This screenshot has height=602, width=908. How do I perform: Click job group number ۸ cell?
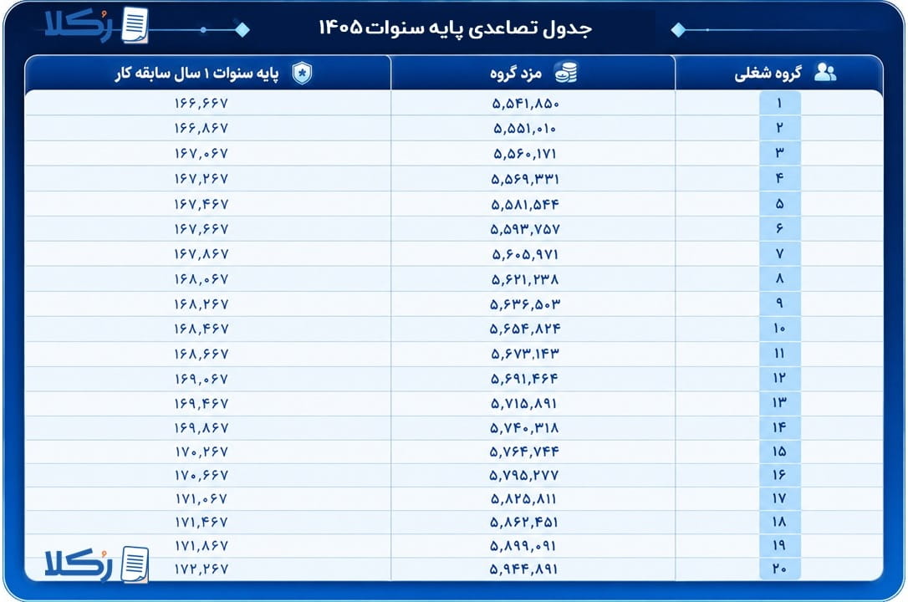(779, 279)
